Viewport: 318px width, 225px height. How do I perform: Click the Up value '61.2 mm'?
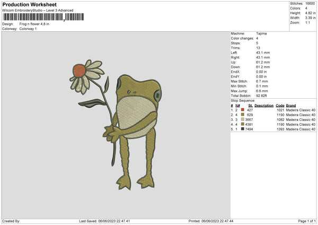pos(263,62)
